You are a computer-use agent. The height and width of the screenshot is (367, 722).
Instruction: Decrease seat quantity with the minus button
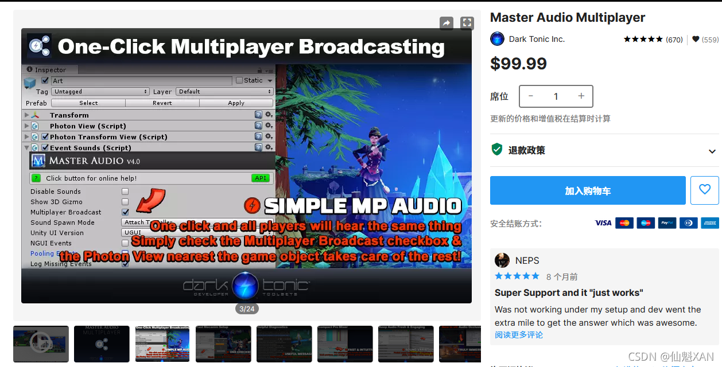[531, 96]
